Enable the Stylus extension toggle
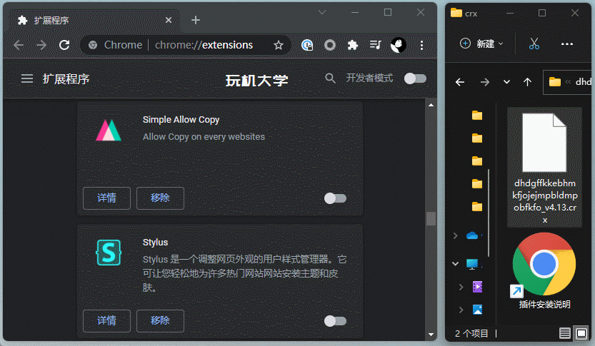595x346 pixels. click(335, 321)
